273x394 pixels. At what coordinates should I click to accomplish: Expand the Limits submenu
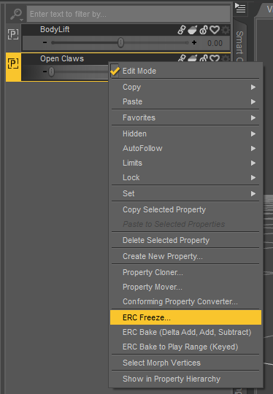185,163
